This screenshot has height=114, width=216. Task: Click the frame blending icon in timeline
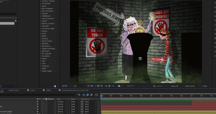(88, 95)
